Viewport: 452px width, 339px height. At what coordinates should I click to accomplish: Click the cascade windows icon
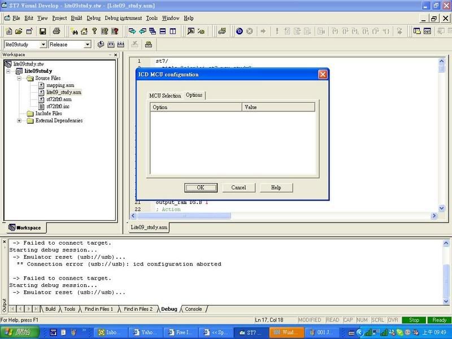(153, 31)
